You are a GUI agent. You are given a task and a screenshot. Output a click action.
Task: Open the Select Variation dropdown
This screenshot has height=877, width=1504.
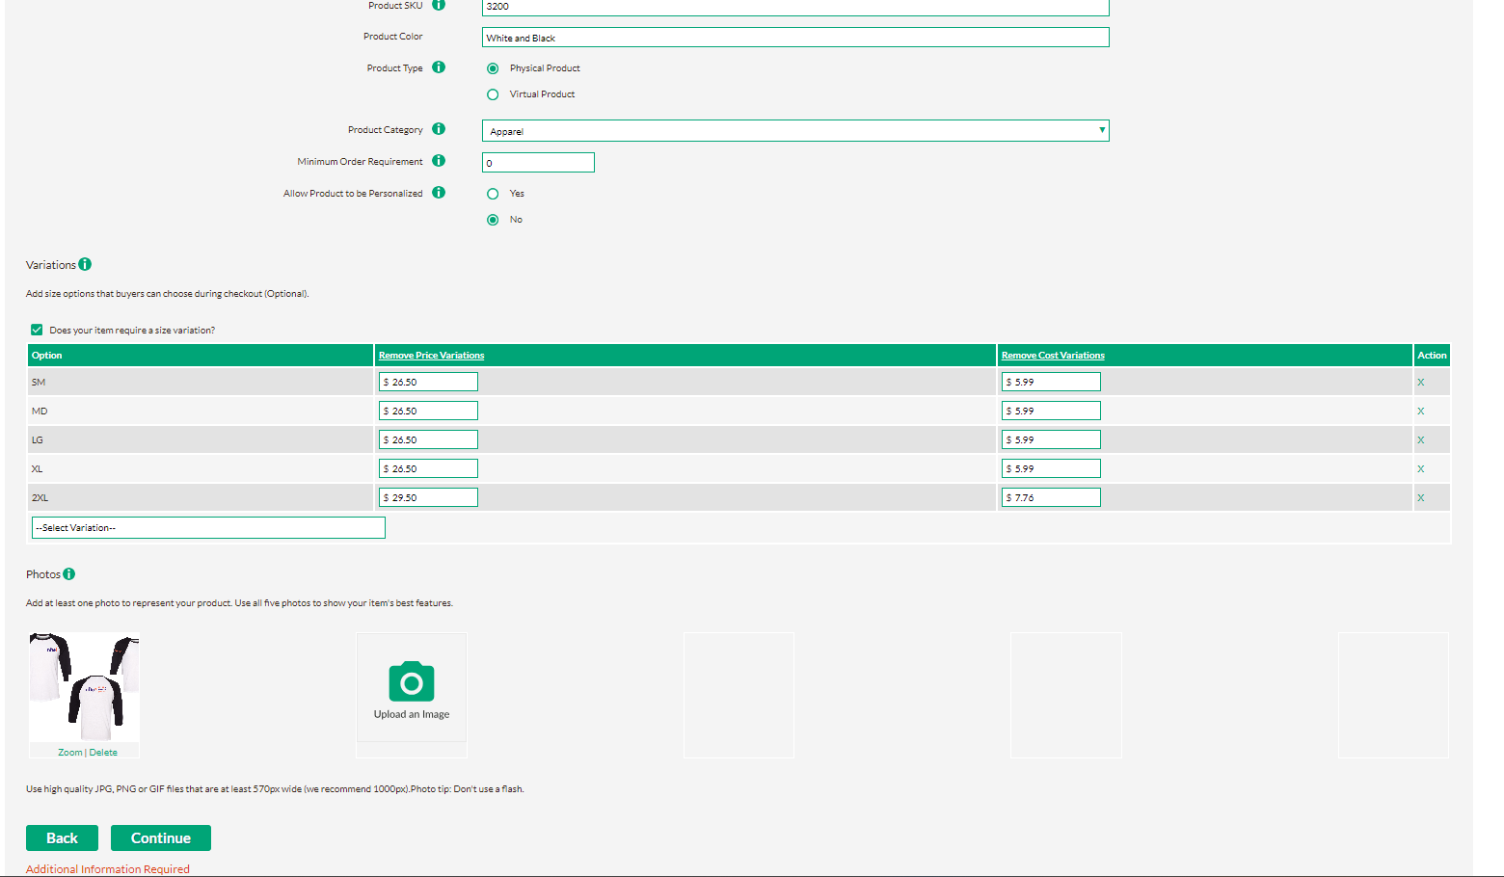pos(208,527)
